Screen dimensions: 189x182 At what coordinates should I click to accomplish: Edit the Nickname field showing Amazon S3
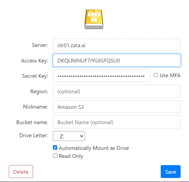[117, 107]
